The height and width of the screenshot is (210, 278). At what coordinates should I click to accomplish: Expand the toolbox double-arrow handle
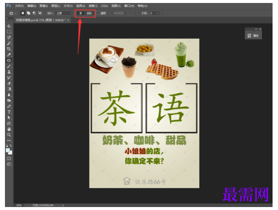pyautogui.click(x=7, y=18)
